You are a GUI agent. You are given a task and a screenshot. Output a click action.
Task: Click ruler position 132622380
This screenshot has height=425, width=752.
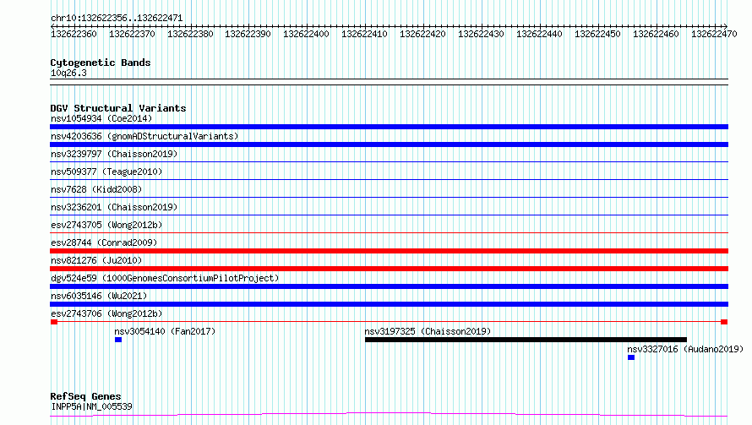190,34
